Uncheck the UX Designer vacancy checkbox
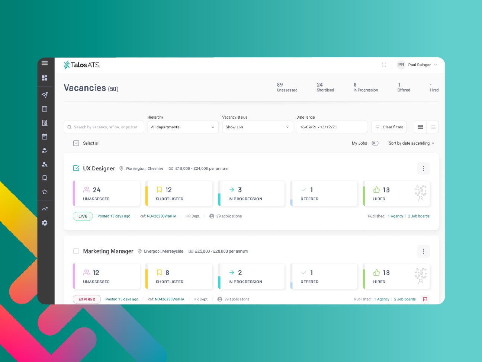 [76, 168]
